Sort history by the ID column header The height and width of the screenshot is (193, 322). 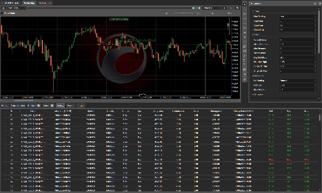pyautogui.click(x=11, y=111)
